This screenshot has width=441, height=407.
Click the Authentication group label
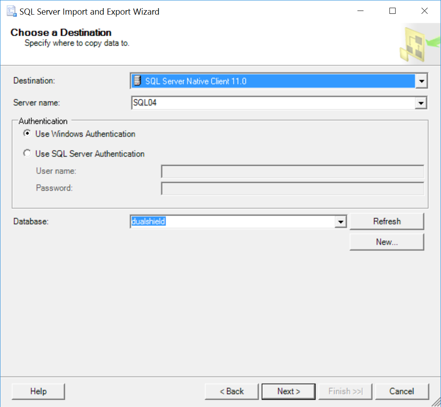[x=43, y=121]
